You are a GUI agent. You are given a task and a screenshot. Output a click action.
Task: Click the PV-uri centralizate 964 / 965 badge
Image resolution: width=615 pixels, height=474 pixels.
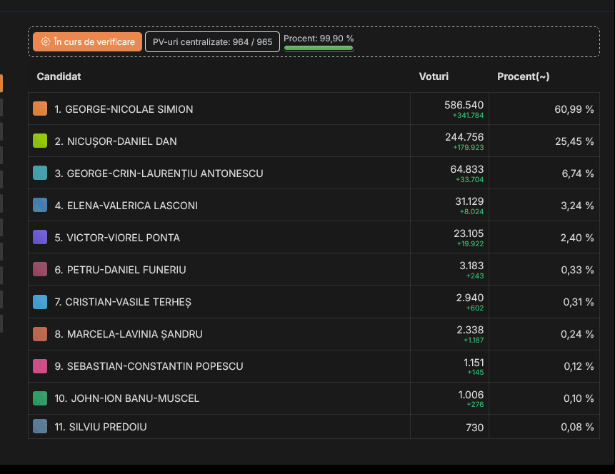(x=212, y=42)
